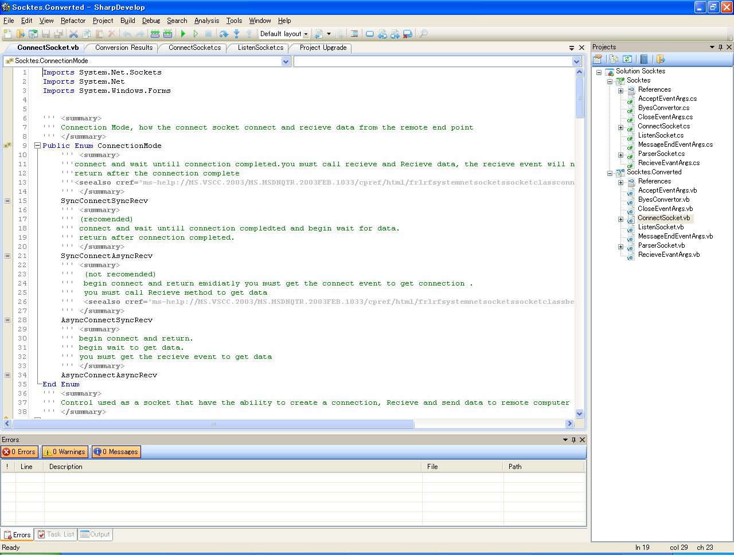Toggle the 0 Warnings filter button
Viewport: 734px width, 555px height.
(x=64, y=452)
